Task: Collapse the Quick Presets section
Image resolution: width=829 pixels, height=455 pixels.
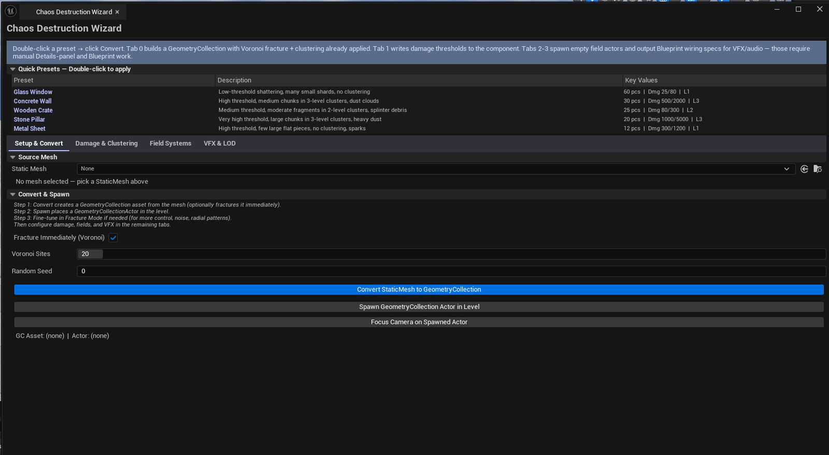Action: click(x=13, y=69)
